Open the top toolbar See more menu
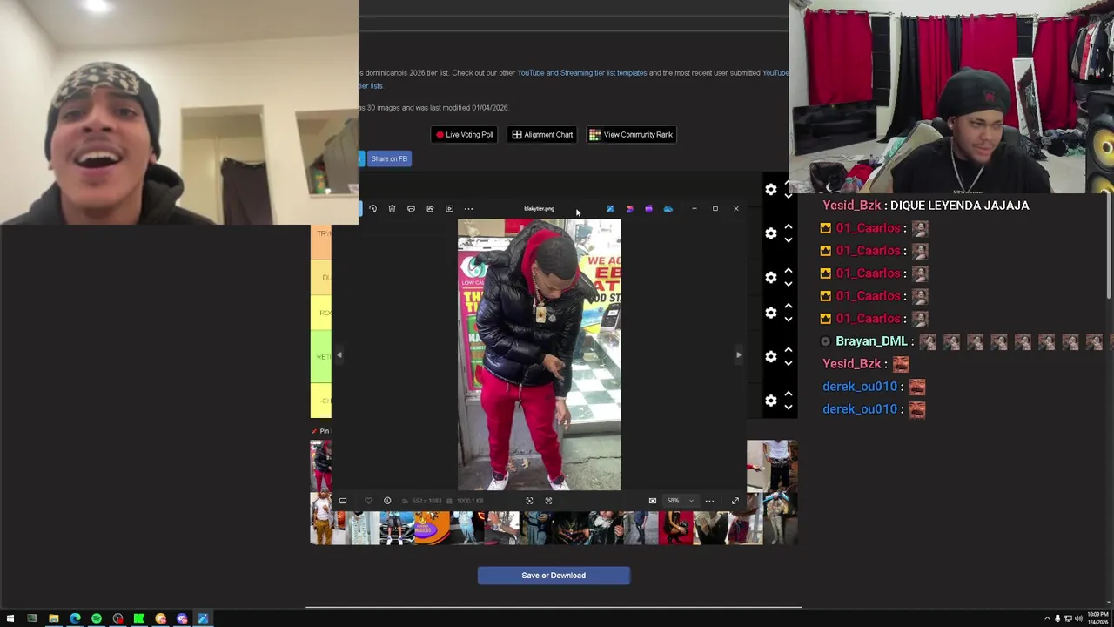This screenshot has width=1114, height=627. click(468, 209)
